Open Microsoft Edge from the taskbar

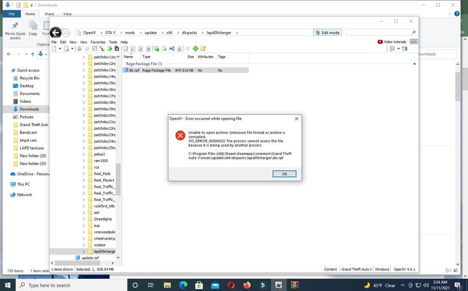(x=183, y=285)
